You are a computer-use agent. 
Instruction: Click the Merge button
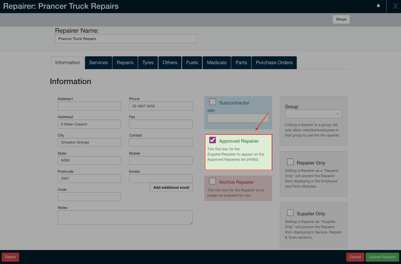[x=341, y=19]
